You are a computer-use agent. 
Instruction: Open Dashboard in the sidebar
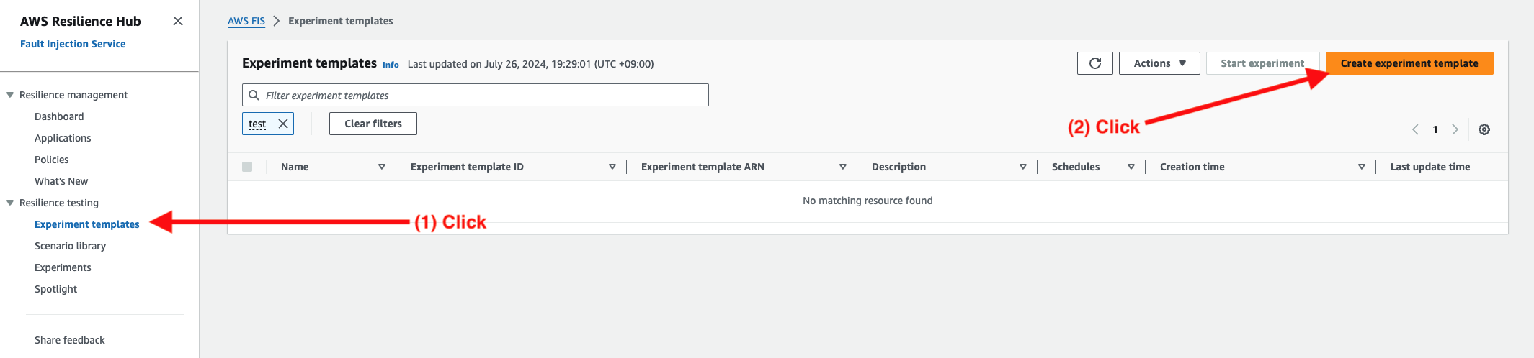pos(59,116)
